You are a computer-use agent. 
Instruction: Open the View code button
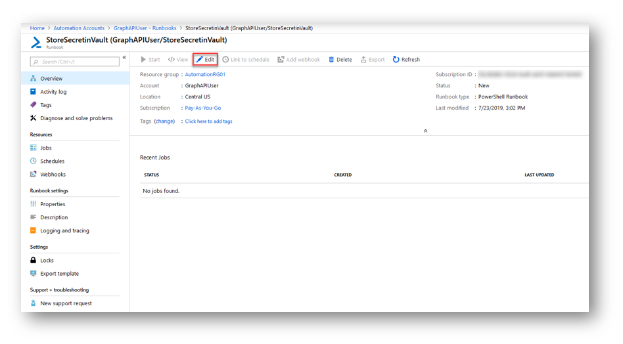tap(178, 60)
